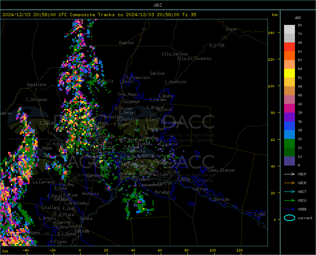Click the S_MARTIN map label
Viewport: 316px width, 255px height.
coord(145,156)
